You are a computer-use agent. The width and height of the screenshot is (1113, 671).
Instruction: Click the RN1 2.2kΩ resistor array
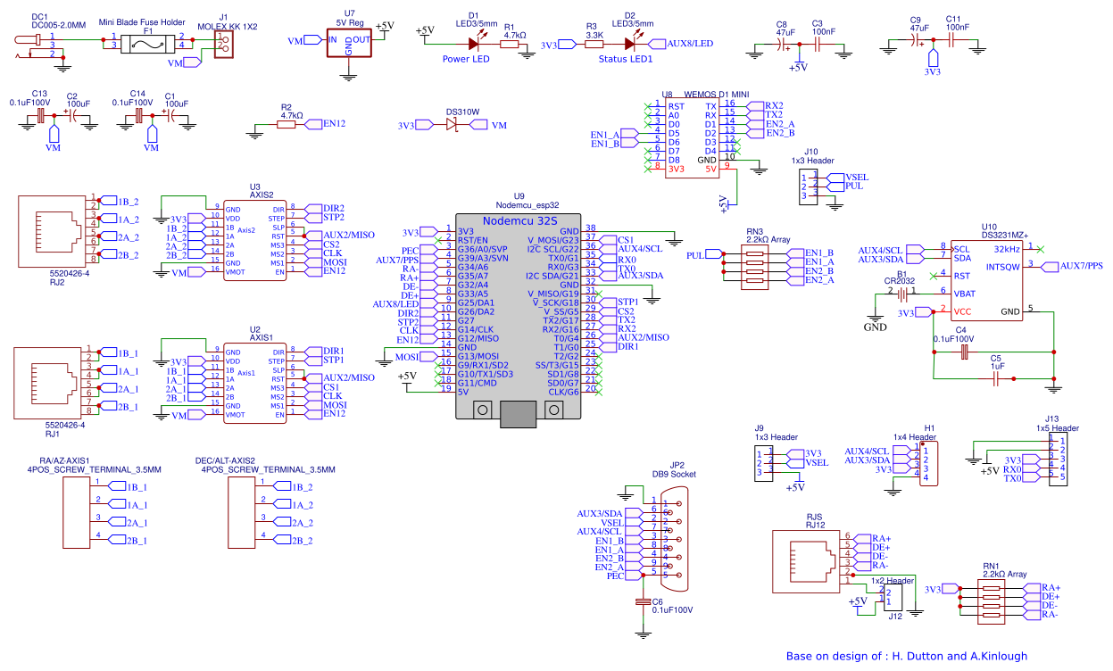point(991,601)
